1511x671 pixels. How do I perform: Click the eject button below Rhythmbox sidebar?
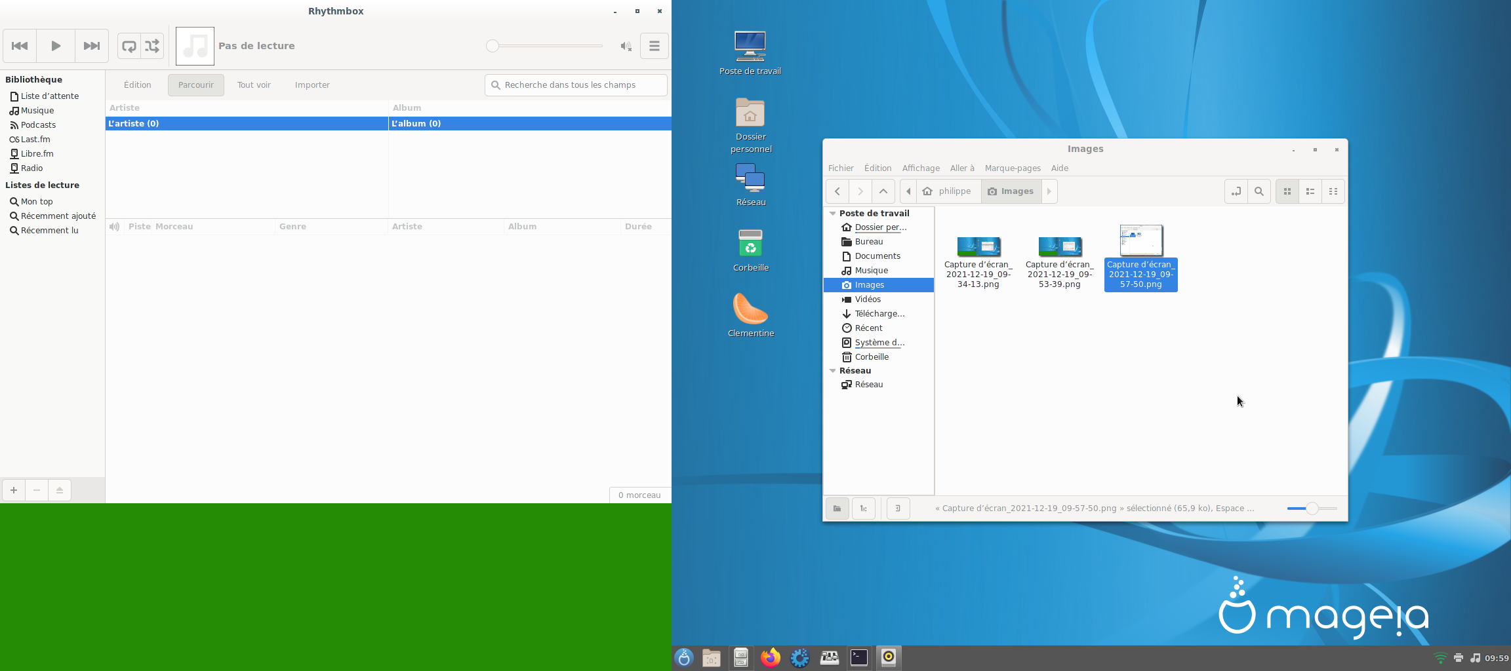pos(60,490)
